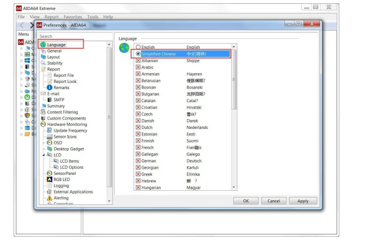Toggle the Croatian language checkbox
368x247 pixels.
[x=138, y=107]
